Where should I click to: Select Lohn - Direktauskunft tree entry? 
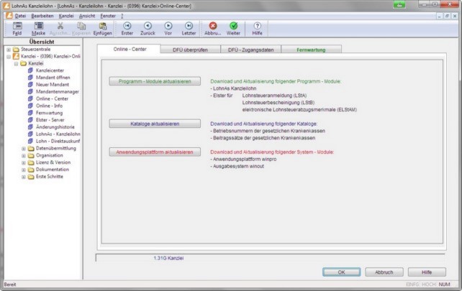(x=58, y=141)
